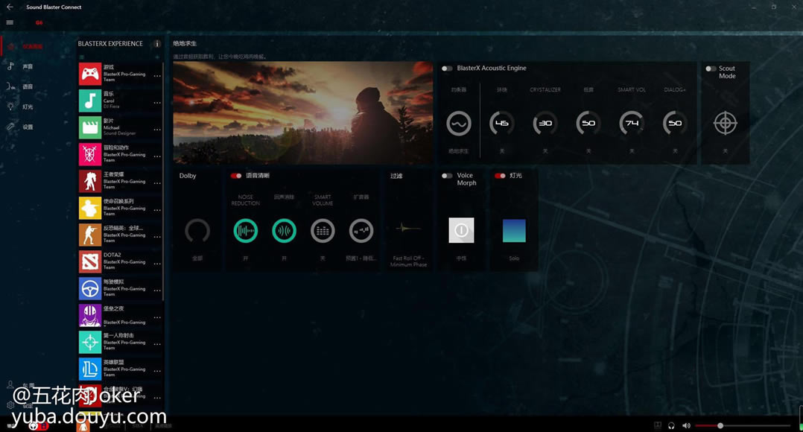Click the Smart Vol dial showing 74

tap(632, 124)
